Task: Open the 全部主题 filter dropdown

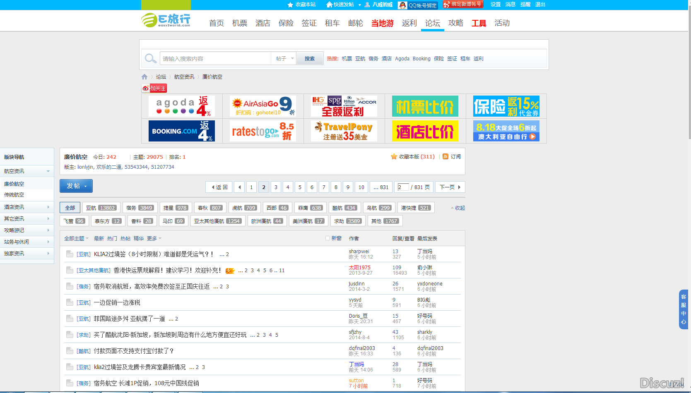Action: pyautogui.click(x=76, y=238)
